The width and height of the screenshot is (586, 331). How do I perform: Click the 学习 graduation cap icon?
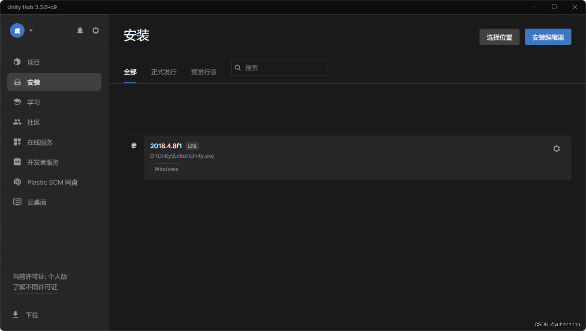(x=17, y=102)
